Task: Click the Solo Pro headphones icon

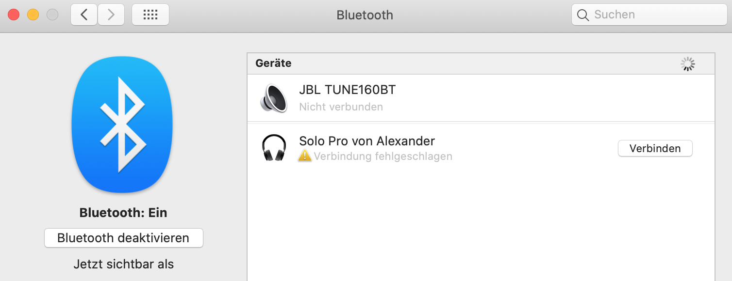Action: point(274,148)
